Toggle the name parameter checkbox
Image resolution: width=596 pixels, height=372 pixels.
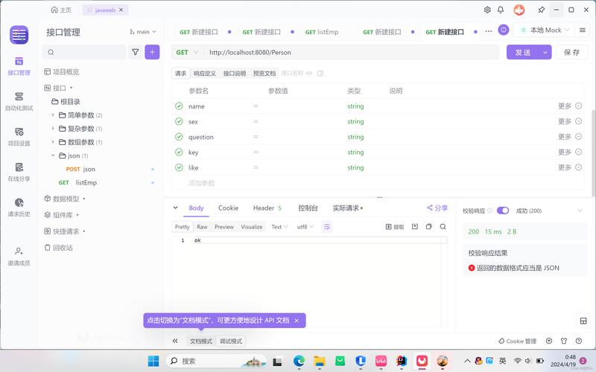coord(179,106)
